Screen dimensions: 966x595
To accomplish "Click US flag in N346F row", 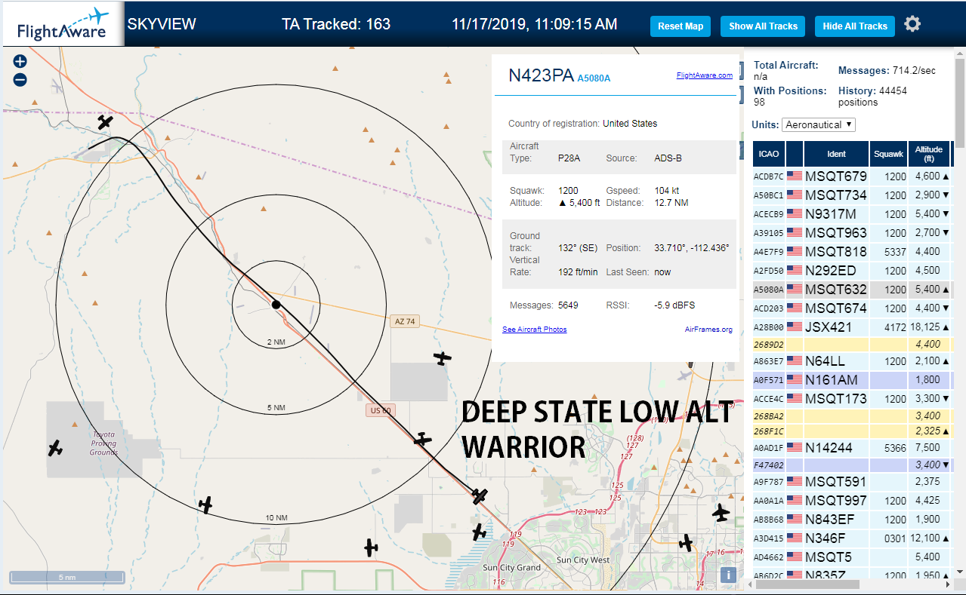I will point(795,538).
